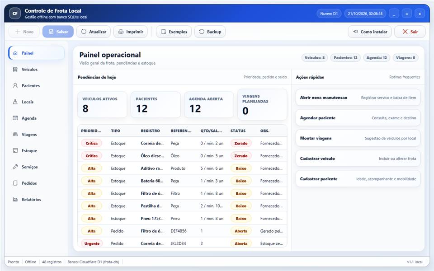434x271 pixels.
Task: Open the Viagens section
Action: coord(36,135)
